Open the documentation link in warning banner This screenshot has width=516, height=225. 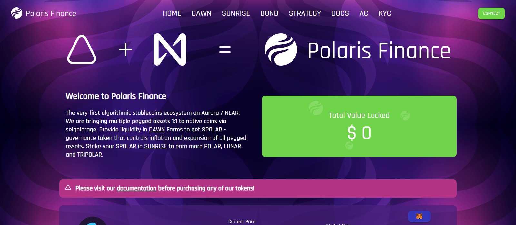tap(136, 188)
